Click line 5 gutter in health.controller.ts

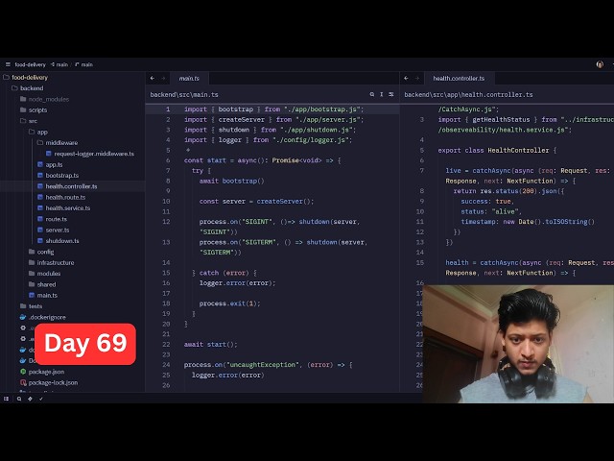click(422, 150)
